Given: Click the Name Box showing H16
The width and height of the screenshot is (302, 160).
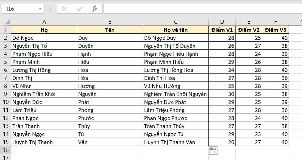Looking at the screenshot, I should [19, 9].
